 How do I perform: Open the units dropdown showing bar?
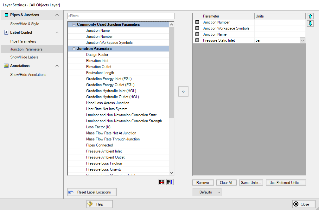tap(302, 40)
